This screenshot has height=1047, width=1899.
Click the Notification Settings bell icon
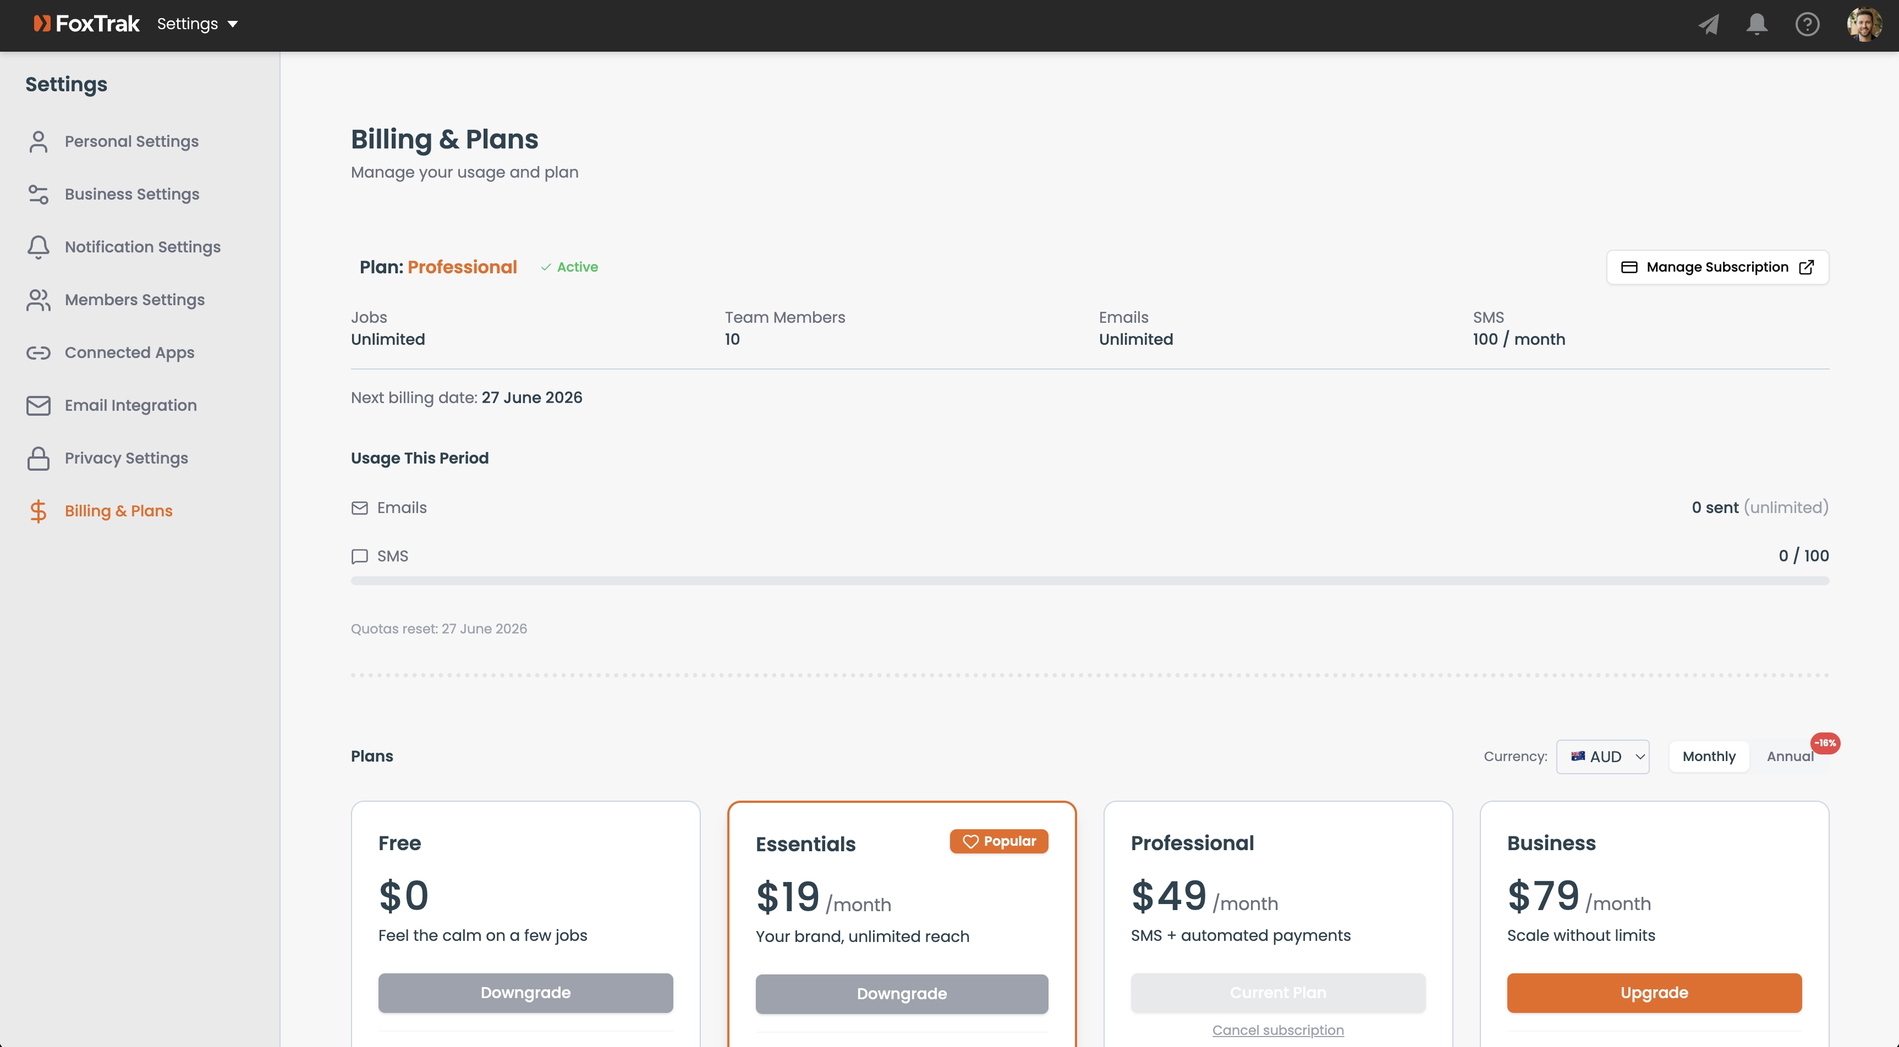coord(39,247)
